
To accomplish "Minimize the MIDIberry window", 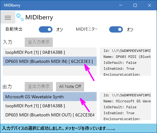I will [121, 5].
